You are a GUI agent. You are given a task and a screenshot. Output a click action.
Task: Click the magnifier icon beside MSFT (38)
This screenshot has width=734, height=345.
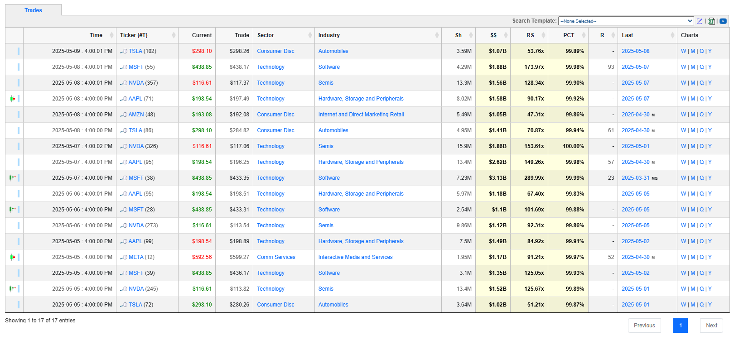124,178
